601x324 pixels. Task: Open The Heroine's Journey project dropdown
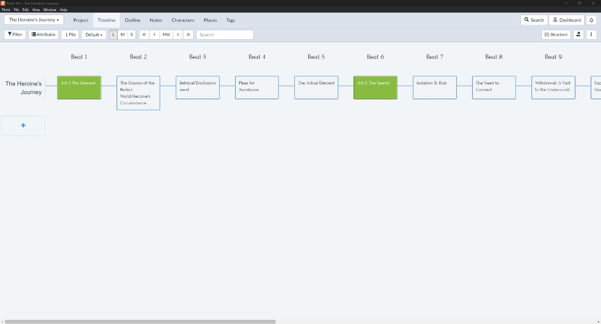[x=34, y=20]
